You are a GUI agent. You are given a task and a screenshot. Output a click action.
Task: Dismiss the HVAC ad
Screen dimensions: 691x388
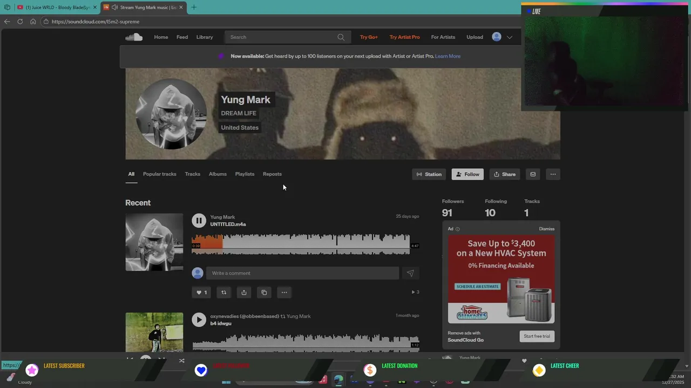point(546,229)
